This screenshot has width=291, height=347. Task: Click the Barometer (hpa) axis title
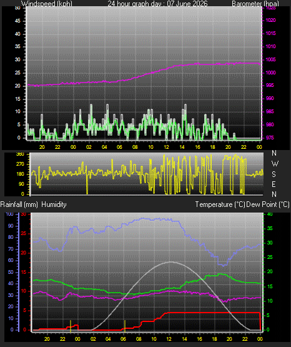coord(255,4)
